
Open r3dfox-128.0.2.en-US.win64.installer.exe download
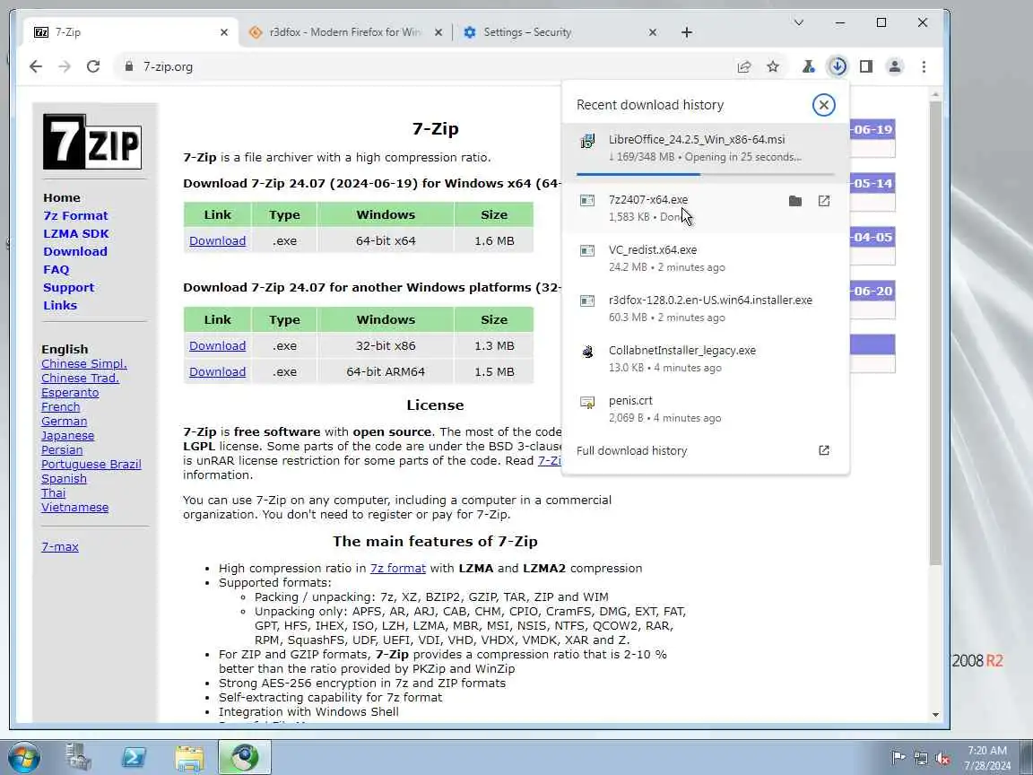[705, 308]
